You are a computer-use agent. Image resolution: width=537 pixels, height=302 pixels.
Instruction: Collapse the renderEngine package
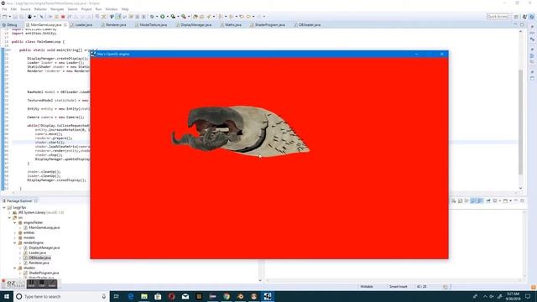click(x=15, y=242)
